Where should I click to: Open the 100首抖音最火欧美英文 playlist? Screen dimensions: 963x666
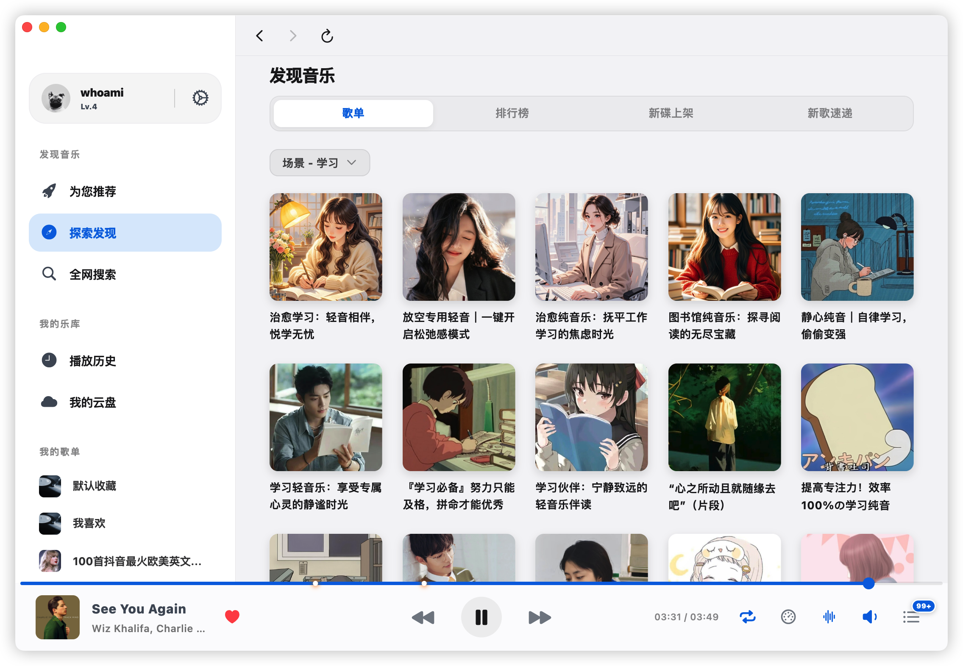[x=136, y=561]
